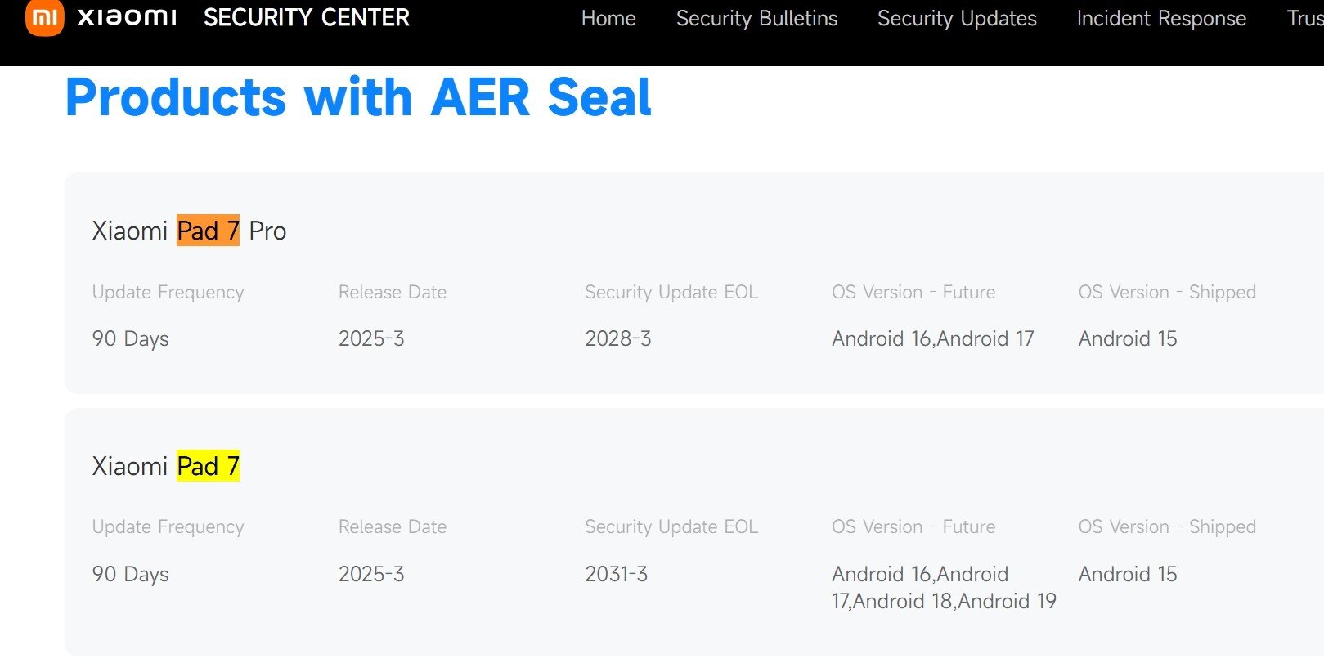Click OS Version - Shipped label in Pad 7 card
Viewport: 1324px width, 663px height.
[1166, 526]
